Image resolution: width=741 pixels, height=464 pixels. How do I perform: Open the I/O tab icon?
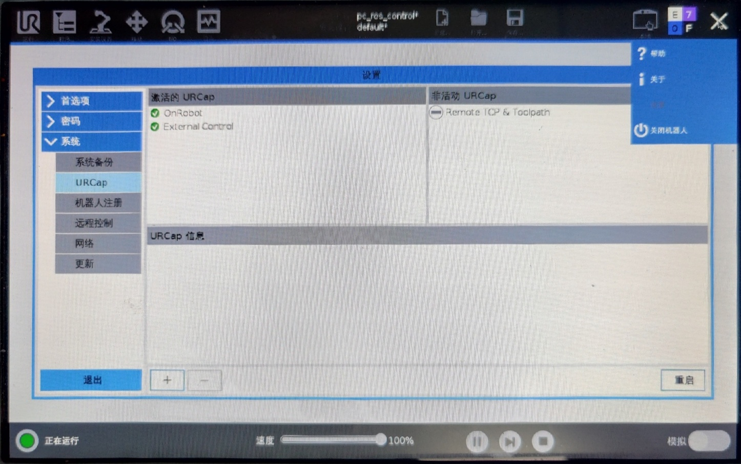point(173,22)
